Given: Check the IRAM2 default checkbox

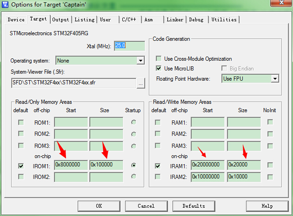Looking at the screenshot, I should point(158,177).
